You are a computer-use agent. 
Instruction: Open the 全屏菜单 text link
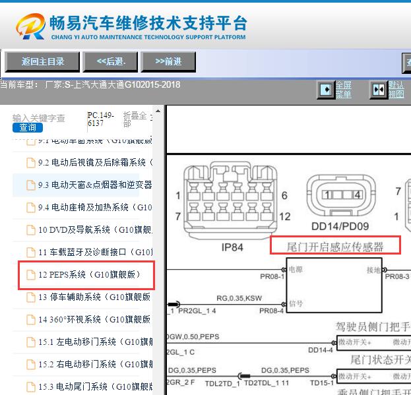pos(343,90)
